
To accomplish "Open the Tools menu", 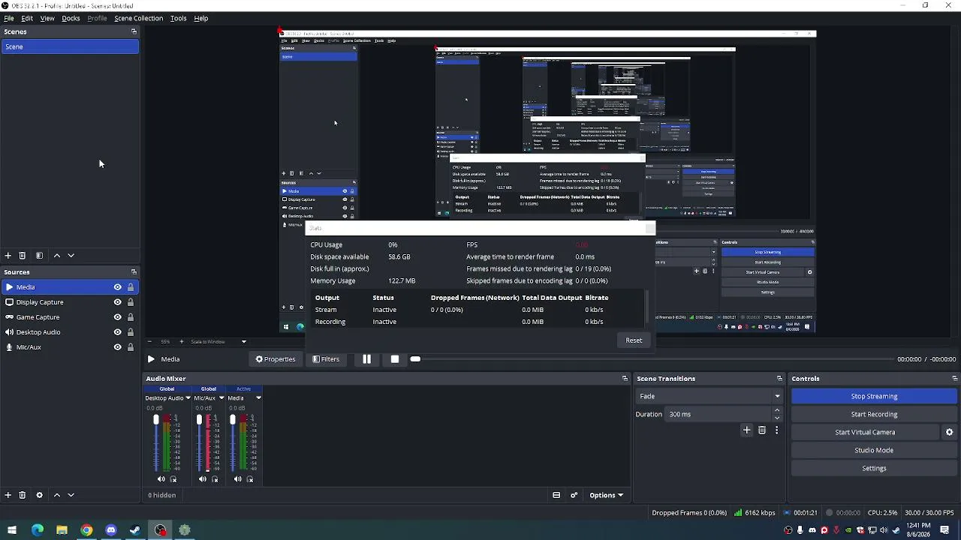I will click(178, 18).
